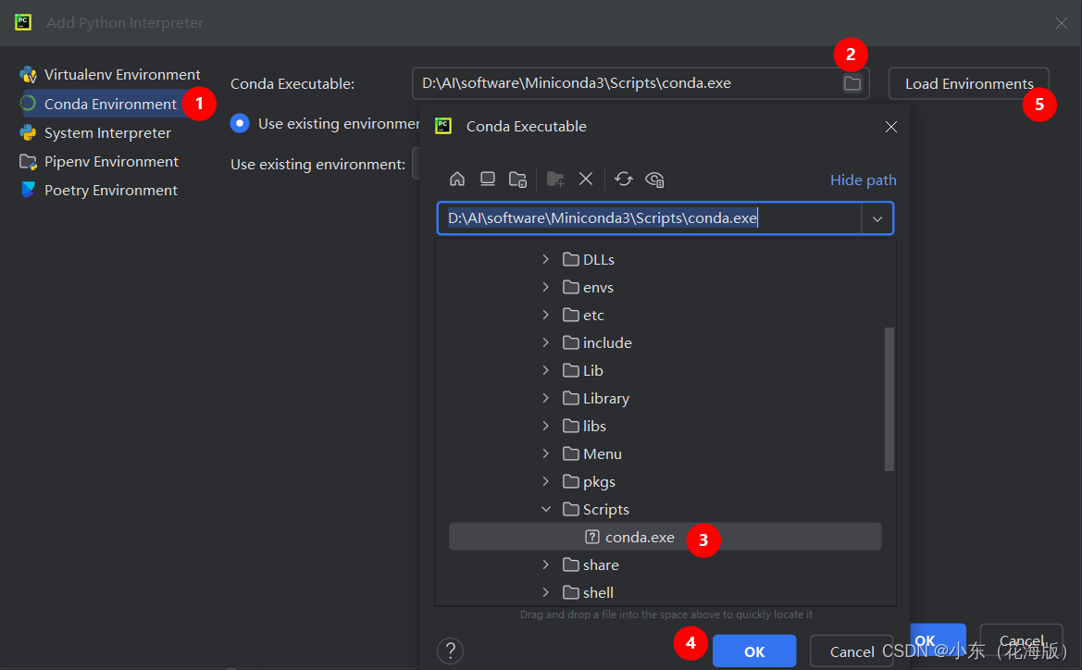Select the include folder row
Viewport: 1082px width, 670px height.
pyautogui.click(x=665, y=342)
